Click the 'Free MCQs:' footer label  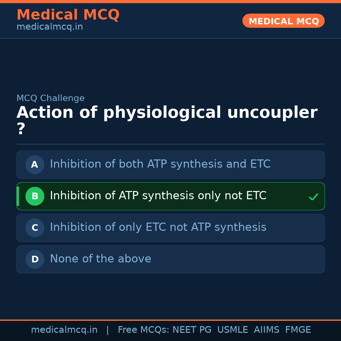(144, 330)
